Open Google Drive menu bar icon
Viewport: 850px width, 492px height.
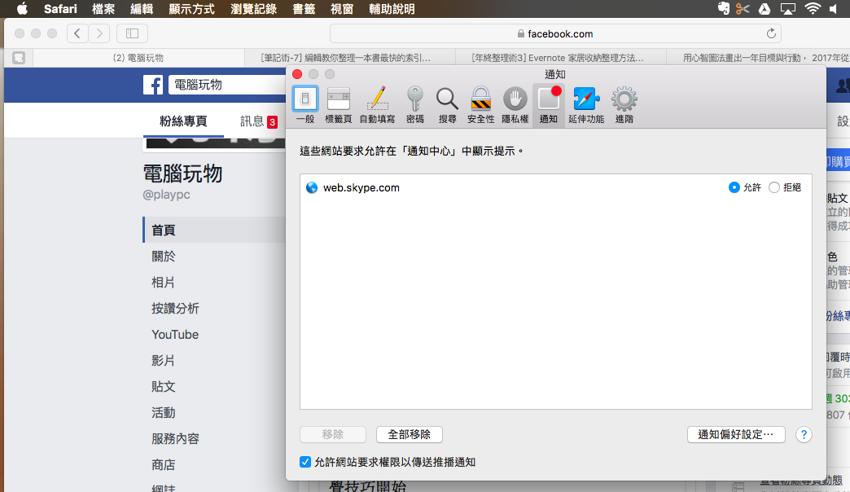(765, 9)
